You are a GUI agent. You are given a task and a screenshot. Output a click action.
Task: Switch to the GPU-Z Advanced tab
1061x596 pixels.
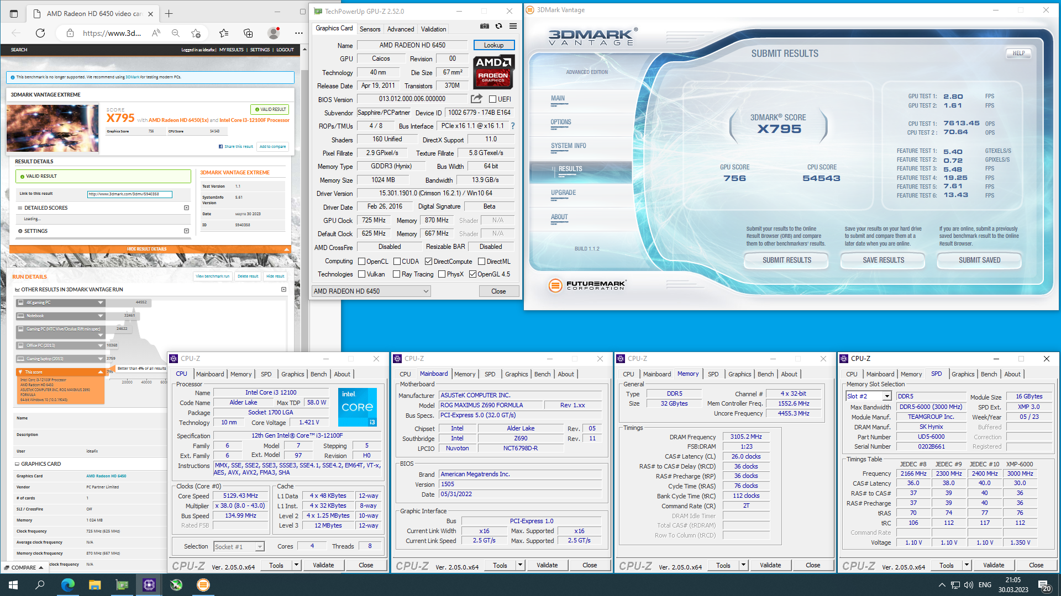tap(400, 29)
